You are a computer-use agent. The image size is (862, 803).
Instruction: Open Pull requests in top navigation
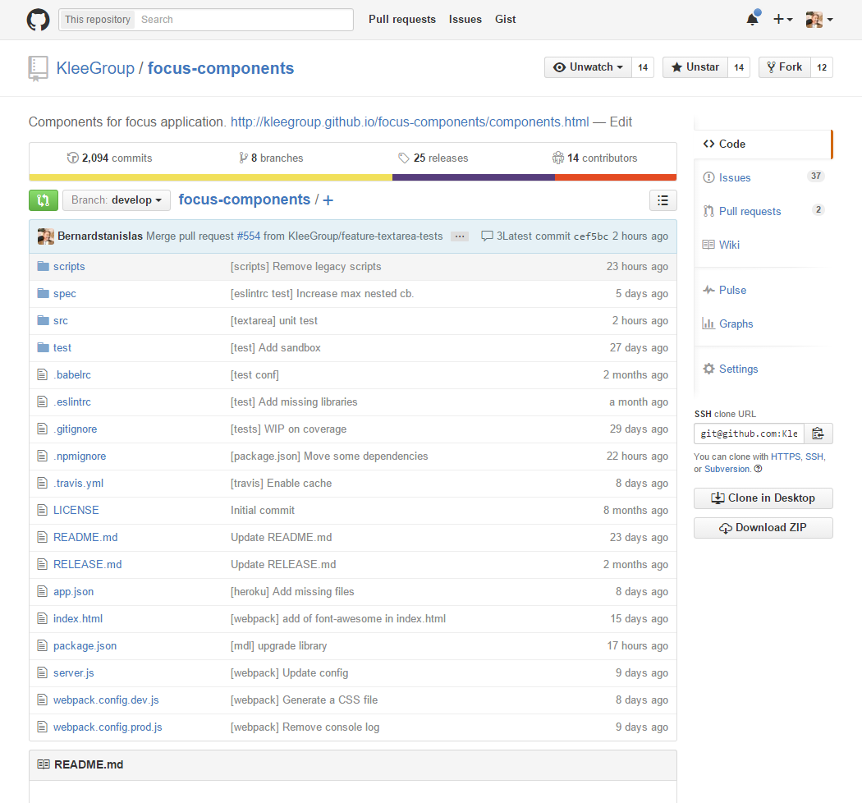point(401,20)
